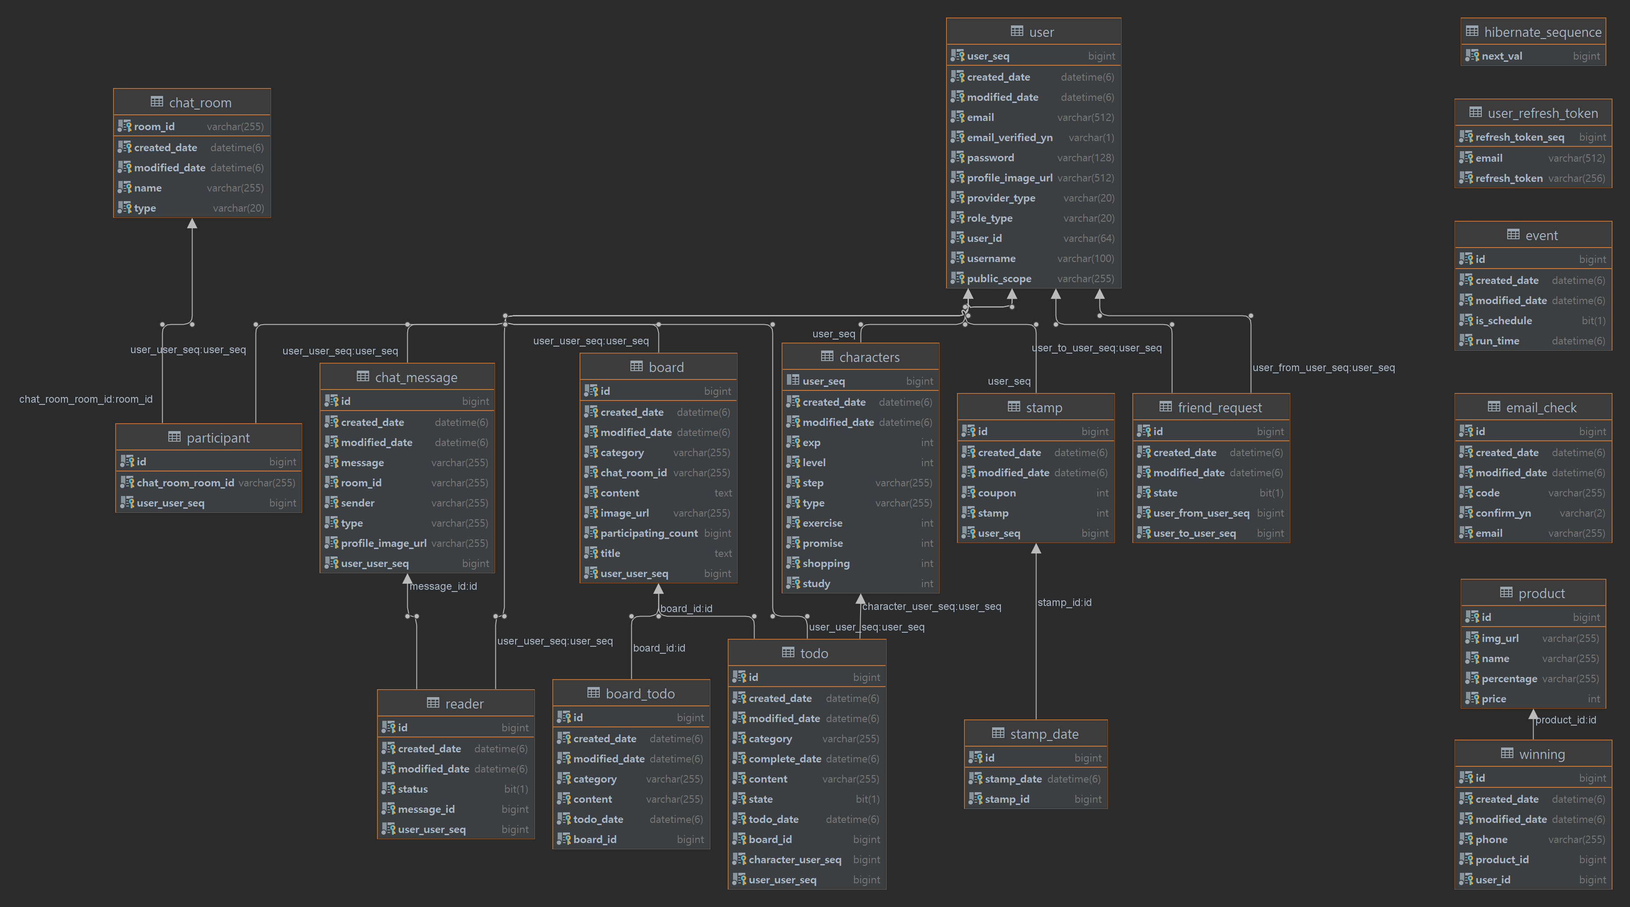Click the chat_room_room_id:room_id edge label

coord(85,399)
